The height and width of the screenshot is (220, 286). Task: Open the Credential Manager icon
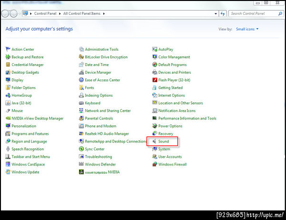pyautogui.click(x=8, y=65)
